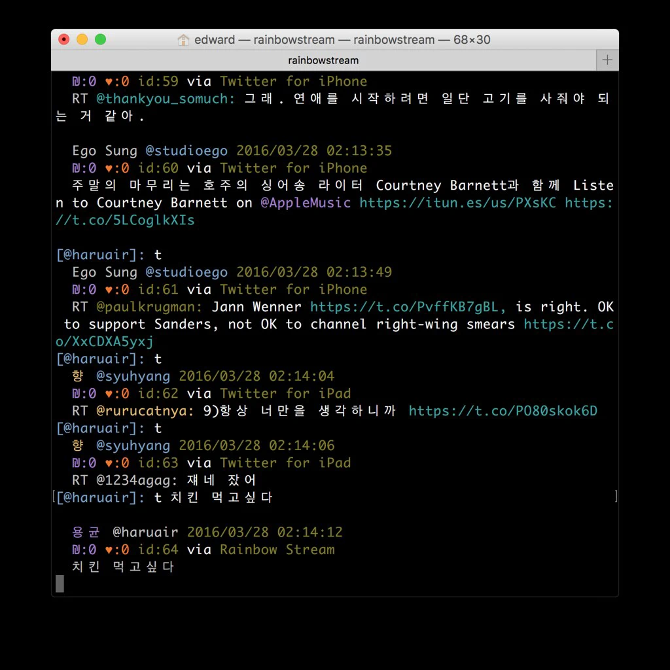The height and width of the screenshot is (670, 670).
Task: Click timestamp 2016/03/28 02:14:04
Action: 256,376
